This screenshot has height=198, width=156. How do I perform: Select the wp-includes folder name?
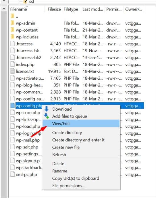click(x=27, y=37)
